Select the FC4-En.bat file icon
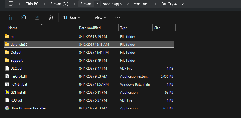This screenshot has width=241, height=118. point(7,84)
